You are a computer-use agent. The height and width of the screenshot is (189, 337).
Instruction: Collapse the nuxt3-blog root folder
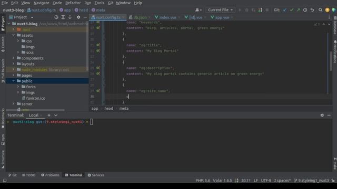(9, 24)
